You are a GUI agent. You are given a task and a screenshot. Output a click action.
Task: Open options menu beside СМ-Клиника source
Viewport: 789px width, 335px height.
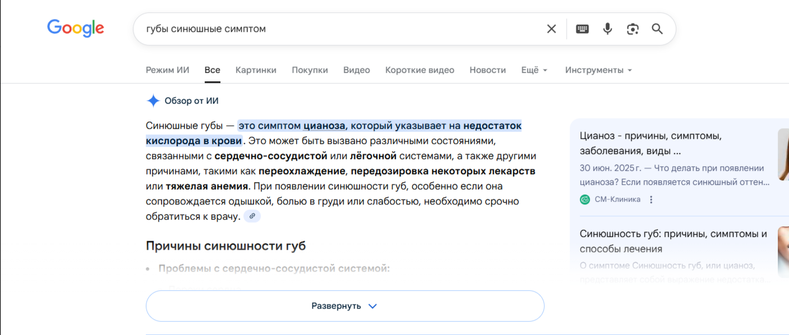tap(651, 199)
